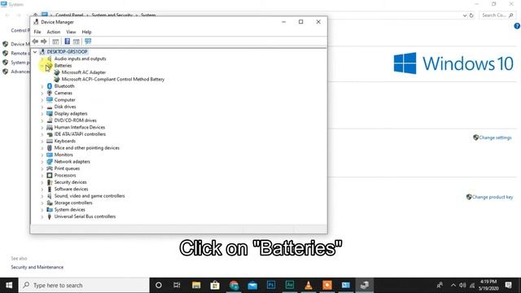Expand the Display adapters category

(42, 114)
